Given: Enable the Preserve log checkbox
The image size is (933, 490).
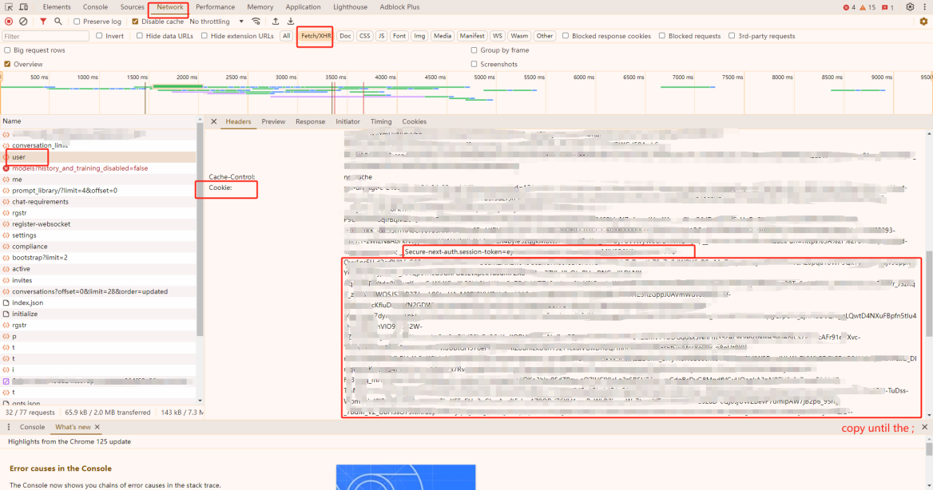Looking at the screenshot, I should click(76, 22).
